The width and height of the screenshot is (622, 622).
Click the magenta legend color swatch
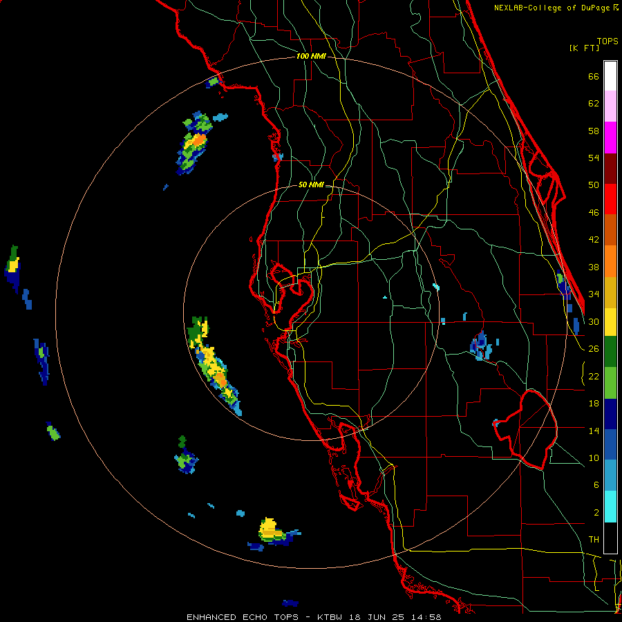point(610,138)
